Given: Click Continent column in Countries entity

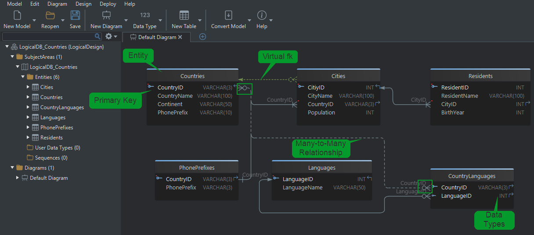Looking at the screenshot, I should (x=170, y=104).
